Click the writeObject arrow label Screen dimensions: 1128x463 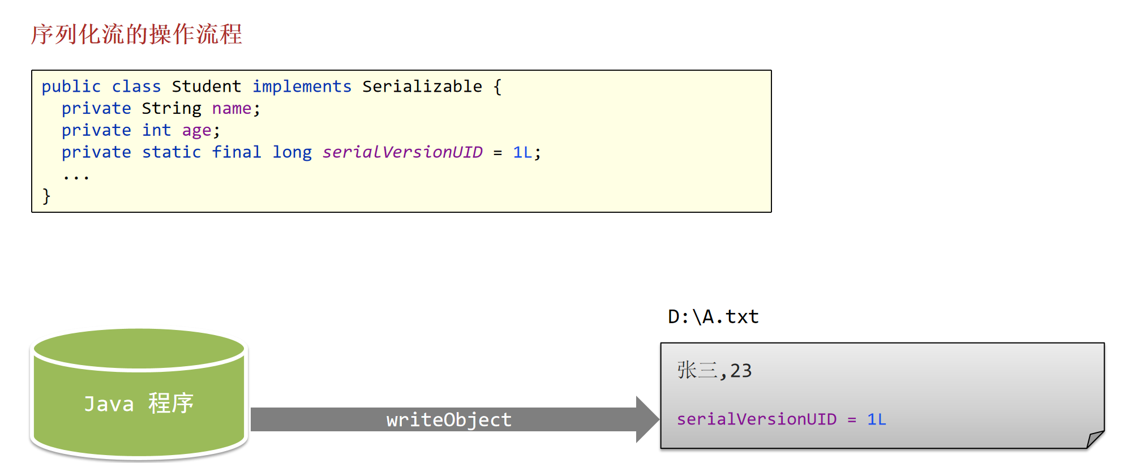[449, 419]
